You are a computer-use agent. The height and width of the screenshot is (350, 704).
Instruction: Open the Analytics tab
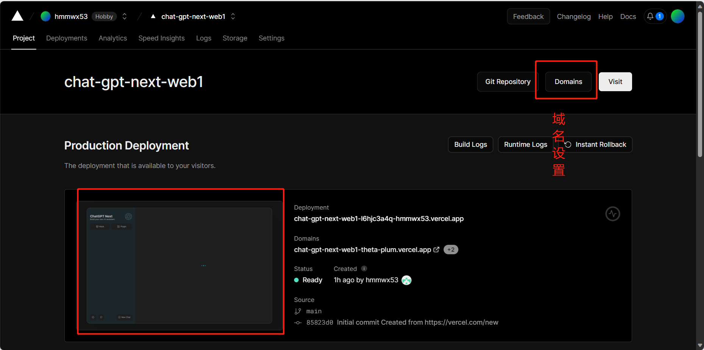113,38
